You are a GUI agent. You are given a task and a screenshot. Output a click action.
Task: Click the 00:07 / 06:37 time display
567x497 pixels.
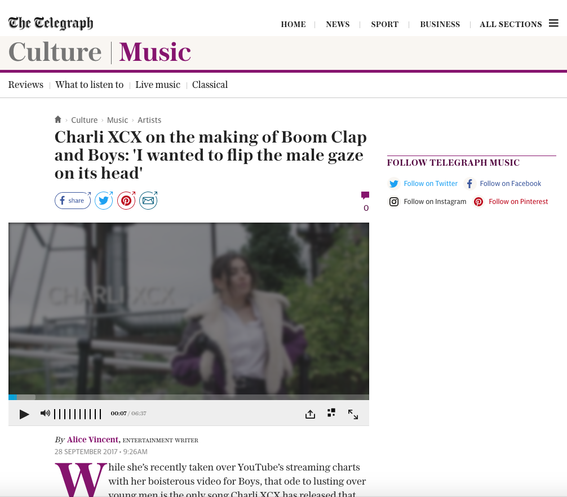pos(129,414)
